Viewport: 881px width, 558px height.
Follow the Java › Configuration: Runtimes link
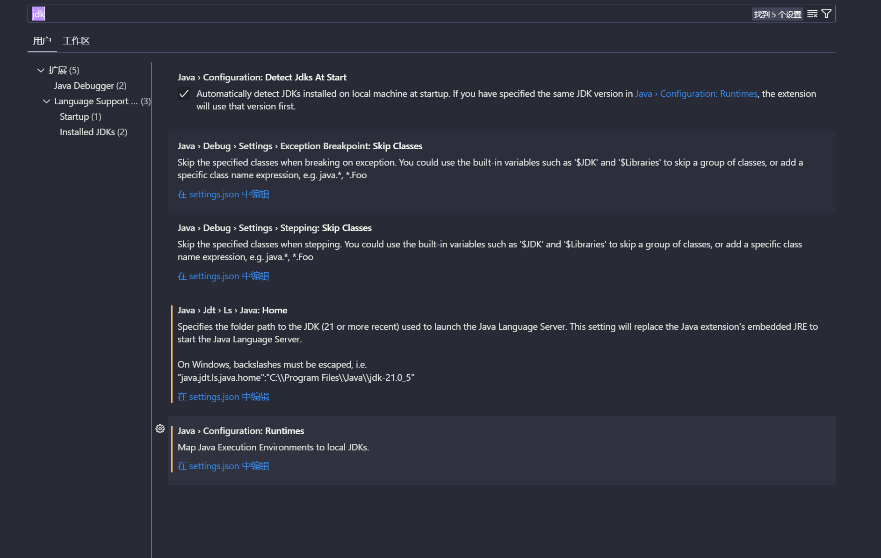696,94
